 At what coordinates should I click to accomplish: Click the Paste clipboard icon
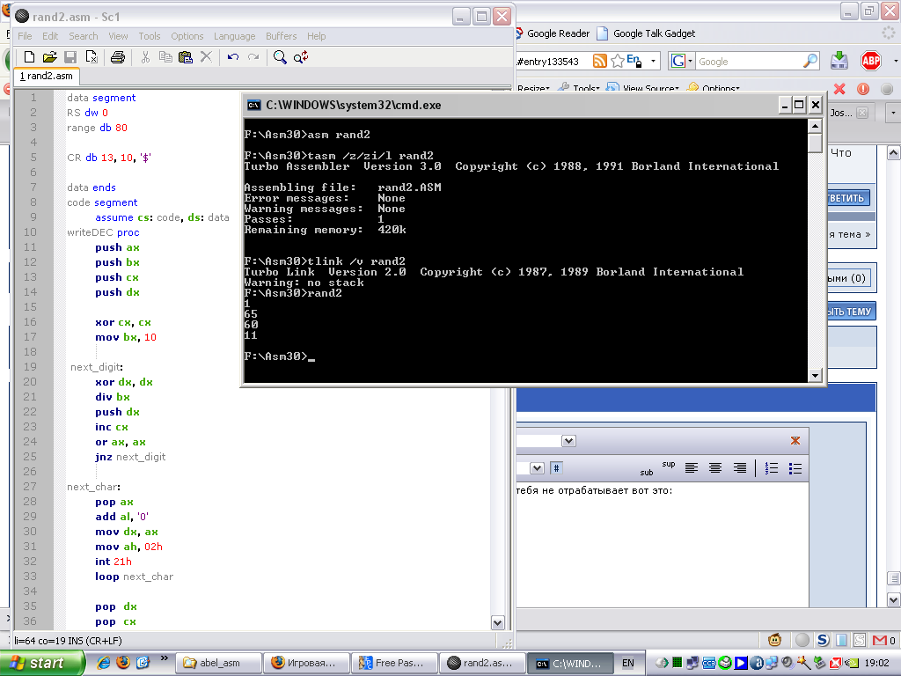tap(186, 57)
